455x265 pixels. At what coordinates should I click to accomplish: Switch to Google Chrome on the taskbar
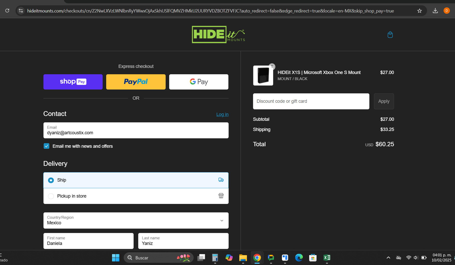tap(257, 258)
